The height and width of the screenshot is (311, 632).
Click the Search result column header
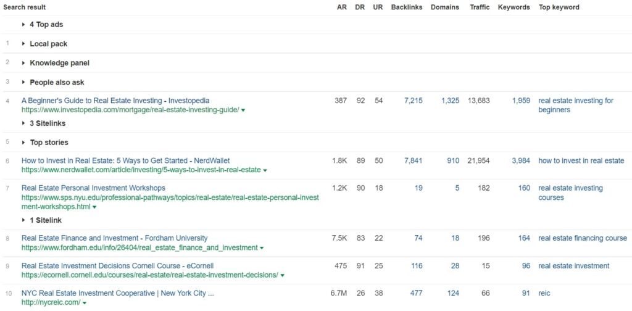tap(25, 7)
